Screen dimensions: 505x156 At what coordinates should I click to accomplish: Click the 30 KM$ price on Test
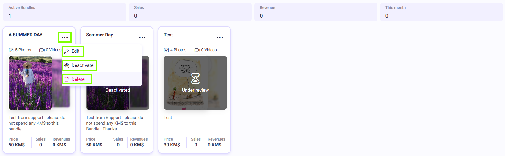172,145
